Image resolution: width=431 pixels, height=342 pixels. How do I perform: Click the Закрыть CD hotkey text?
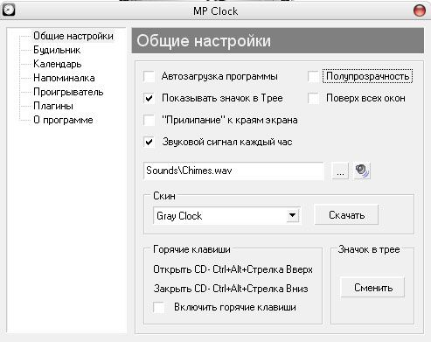tap(231, 289)
